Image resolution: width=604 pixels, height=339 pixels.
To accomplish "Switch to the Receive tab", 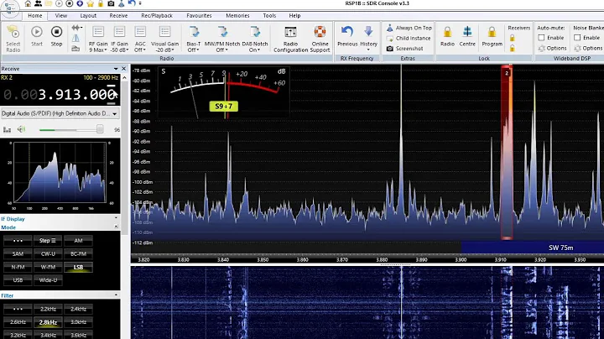I will [x=118, y=16].
